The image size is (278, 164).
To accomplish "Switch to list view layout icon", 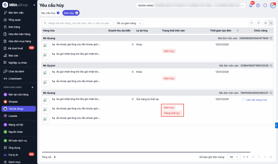I will (271, 23).
